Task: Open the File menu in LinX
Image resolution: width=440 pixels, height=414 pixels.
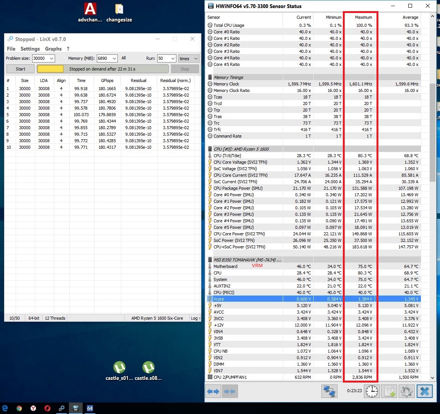Action: pyautogui.click(x=11, y=49)
